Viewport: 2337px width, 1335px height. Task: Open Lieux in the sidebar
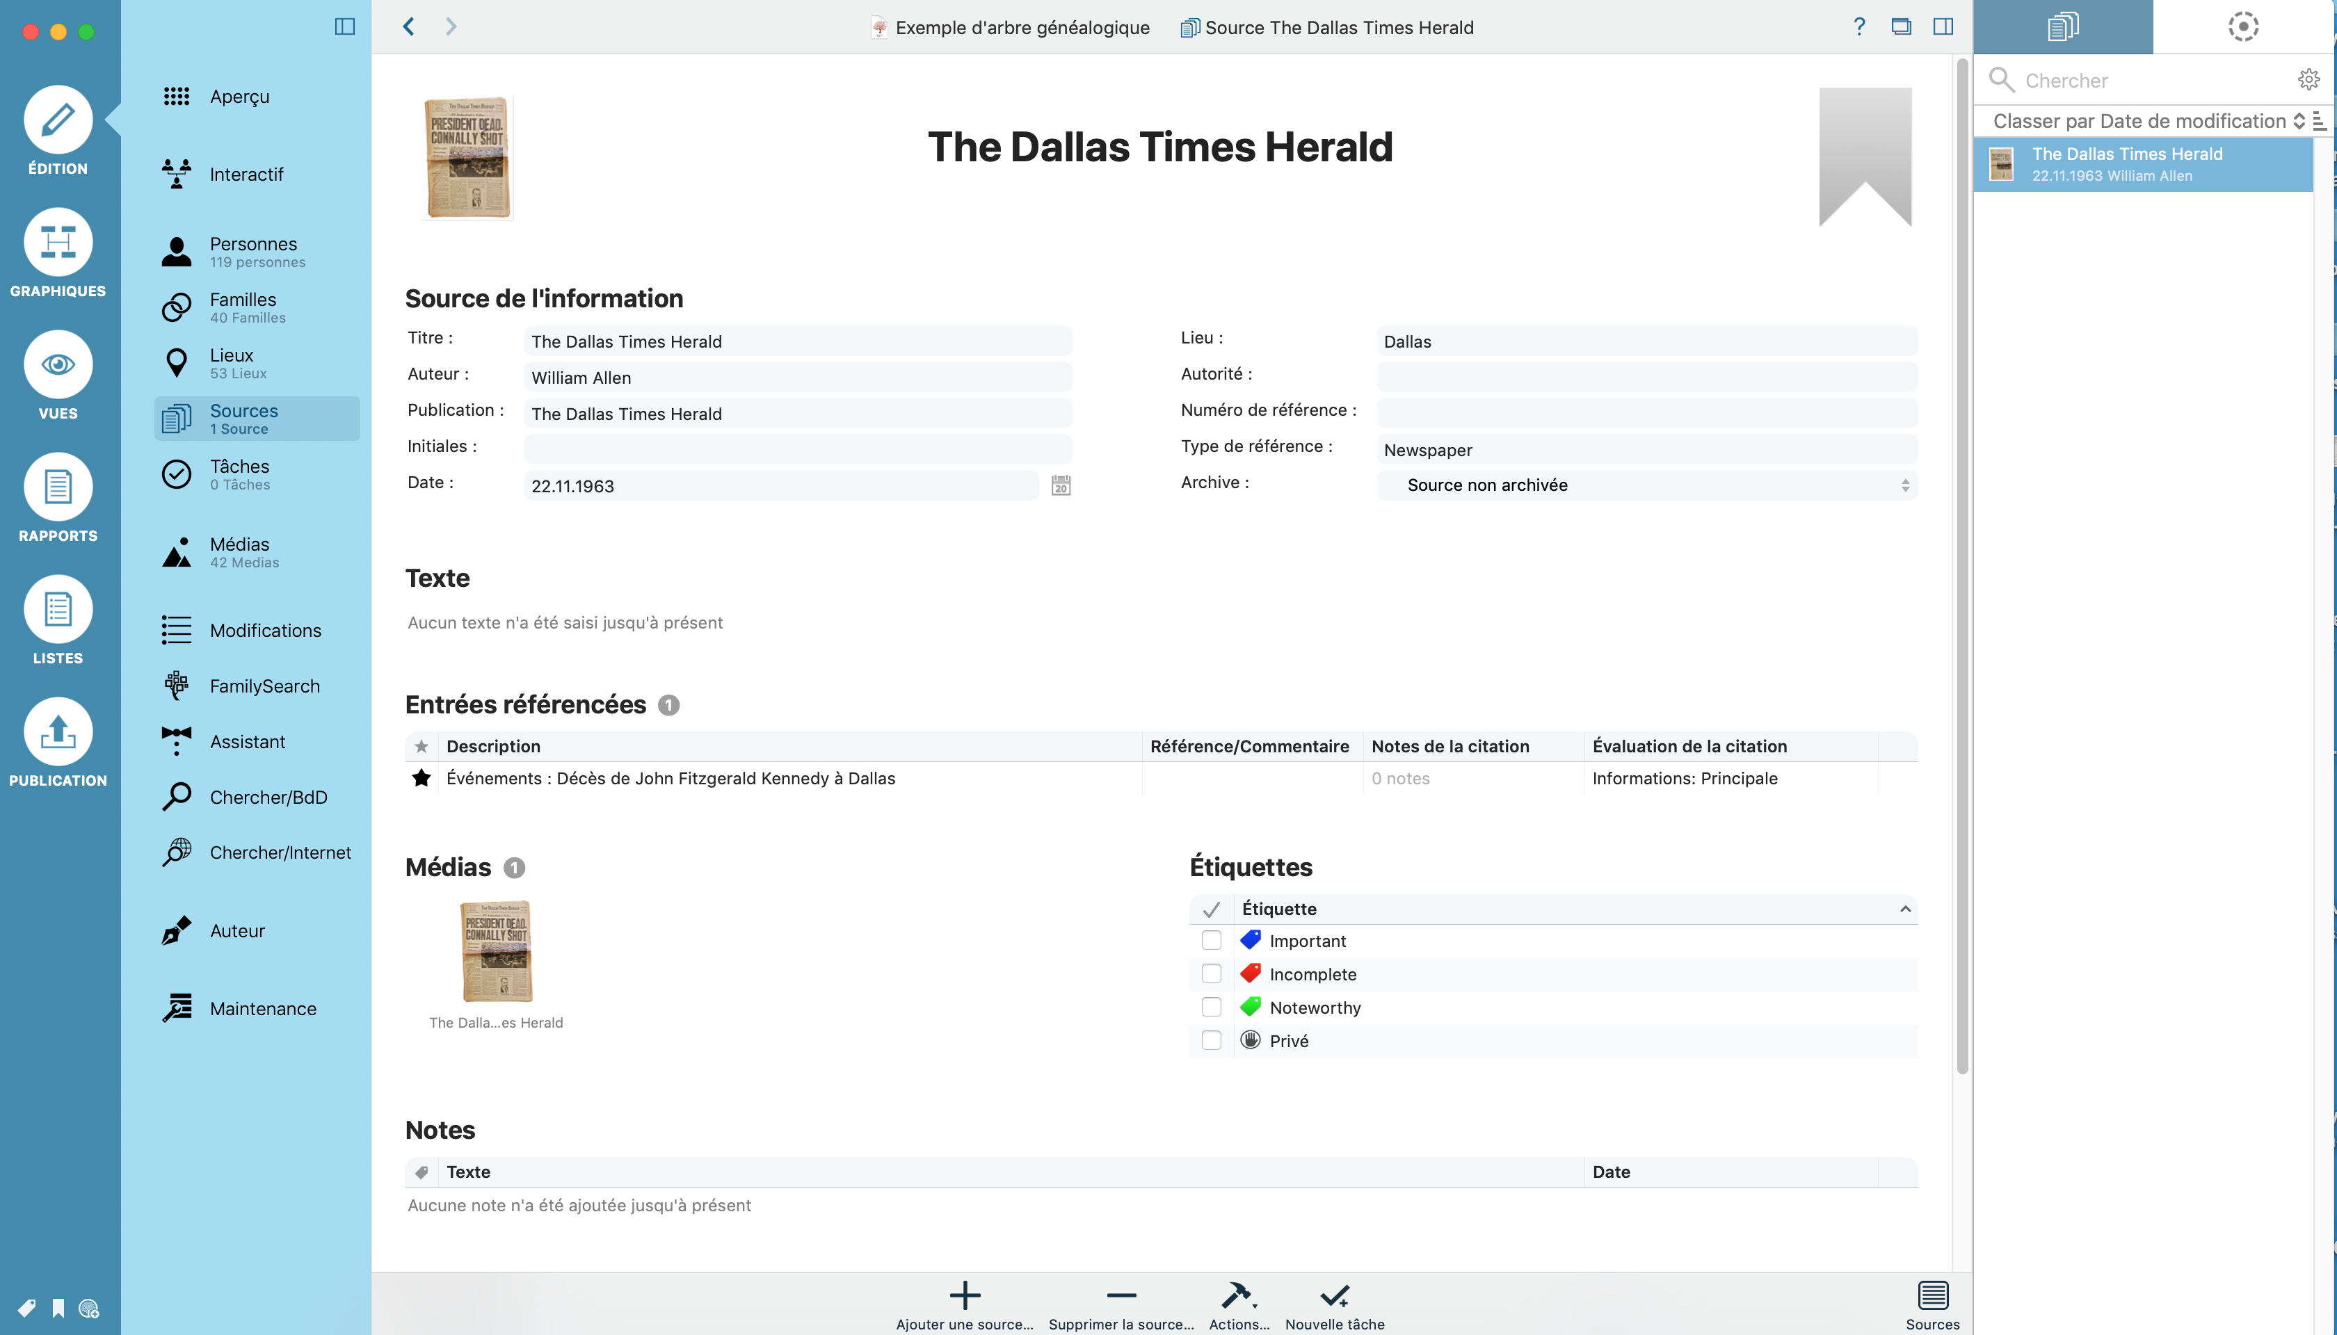257,363
